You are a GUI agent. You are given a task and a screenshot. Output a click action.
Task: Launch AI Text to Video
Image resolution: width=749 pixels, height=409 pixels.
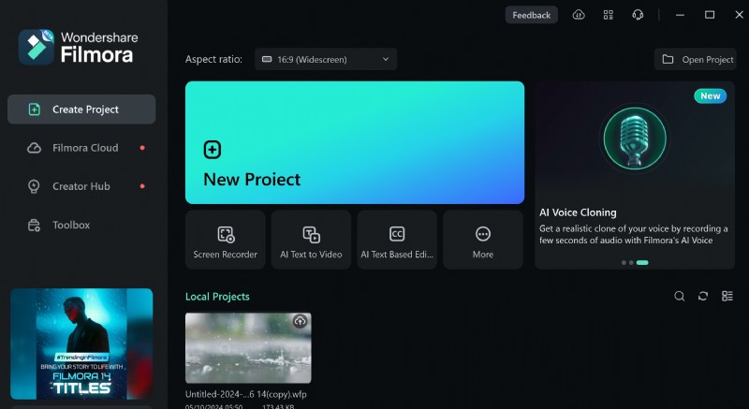point(311,240)
